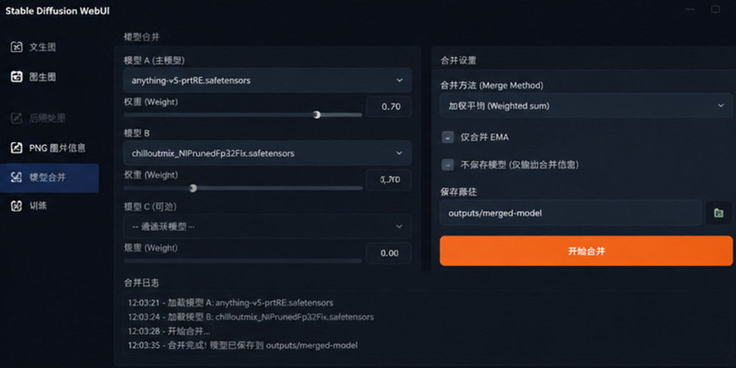Click the 模型合并 sidebar icon
This screenshot has width=736, height=368.
[17, 177]
